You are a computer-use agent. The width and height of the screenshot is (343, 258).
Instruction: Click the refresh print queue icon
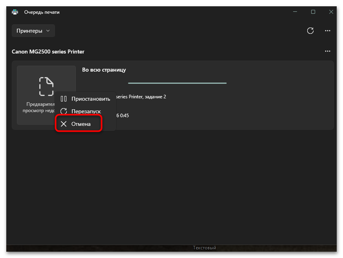pyautogui.click(x=310, y=31)
